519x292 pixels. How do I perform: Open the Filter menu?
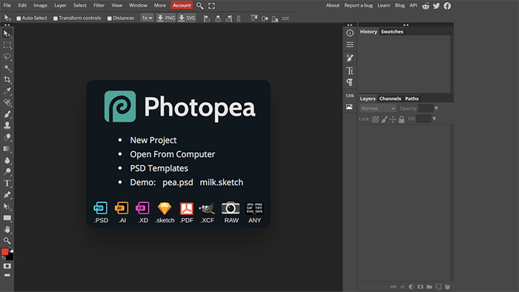pyautogui.click(x=99, y=5)
